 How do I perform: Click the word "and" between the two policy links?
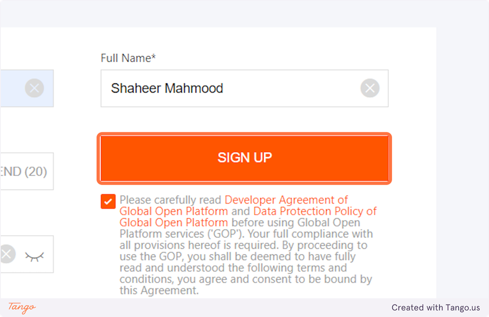[x=241, y=211]
